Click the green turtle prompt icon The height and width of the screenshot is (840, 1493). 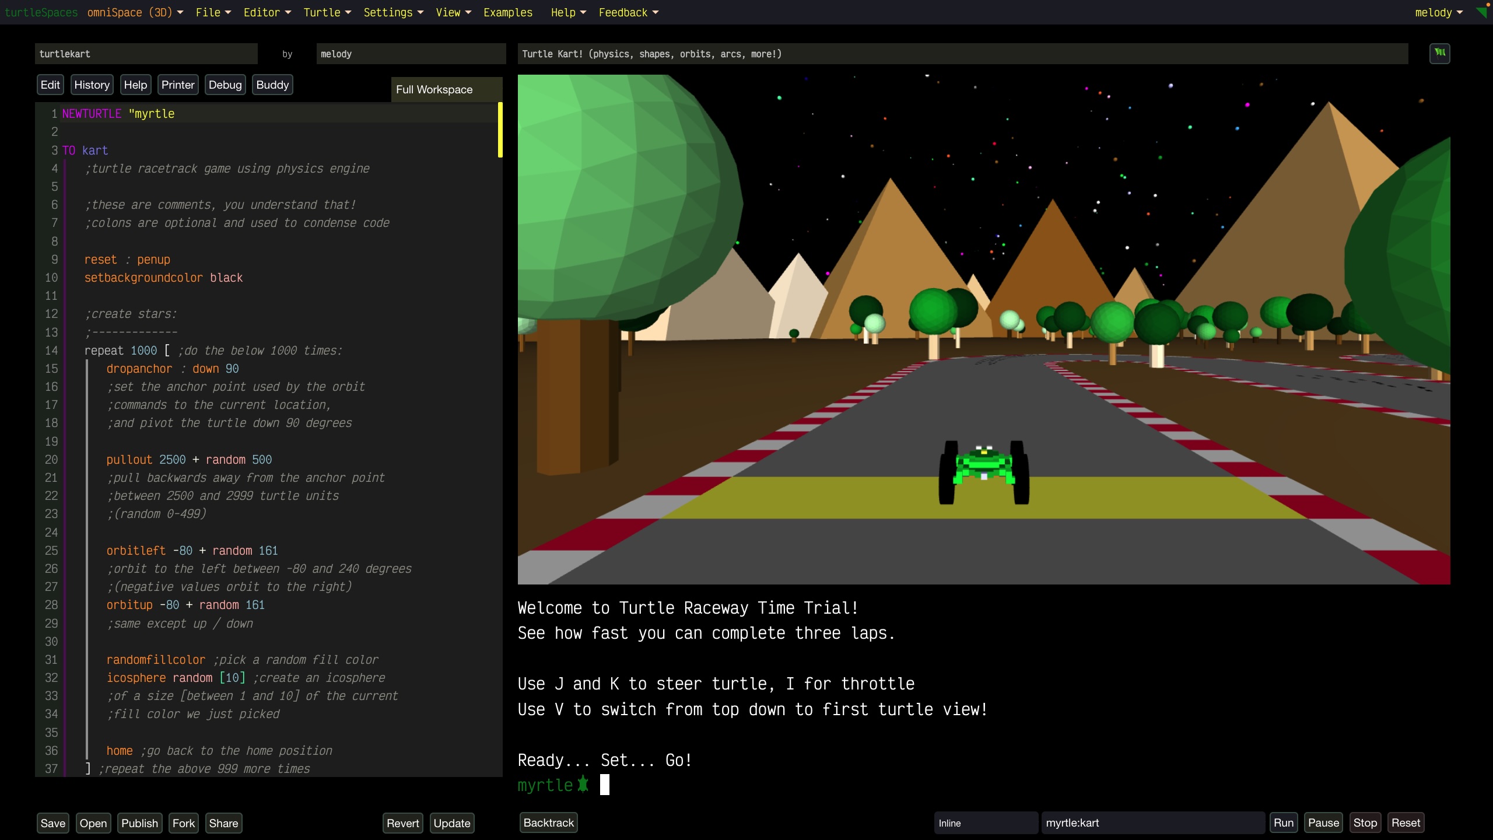click(x=583, y=785)
